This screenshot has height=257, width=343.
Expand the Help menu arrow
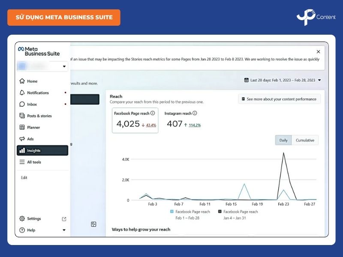pos(64,230)
